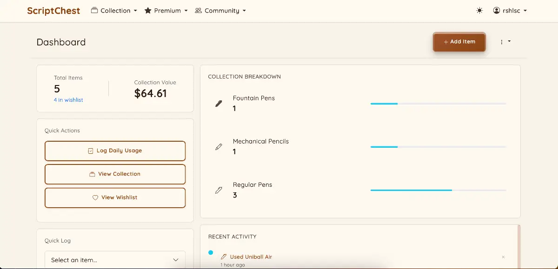This screenshot has width=558, height=269.
Task: Dismiss the Used Uniball Air activity entry
Action: tap(503, 257)
